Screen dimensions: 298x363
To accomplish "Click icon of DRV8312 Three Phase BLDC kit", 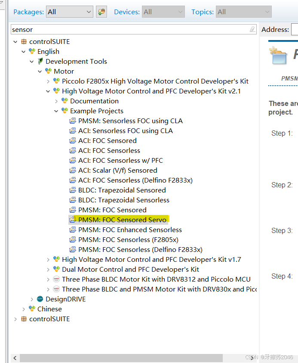I will [56, 279].
